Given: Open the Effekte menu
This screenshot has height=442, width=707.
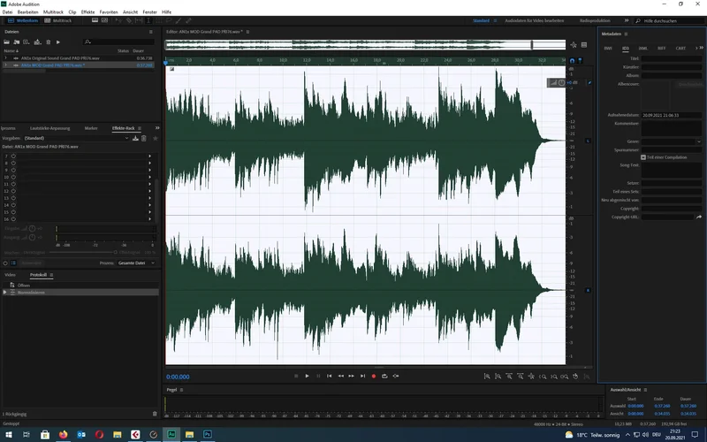Looking at the screenshot, I should click(87, 11).
